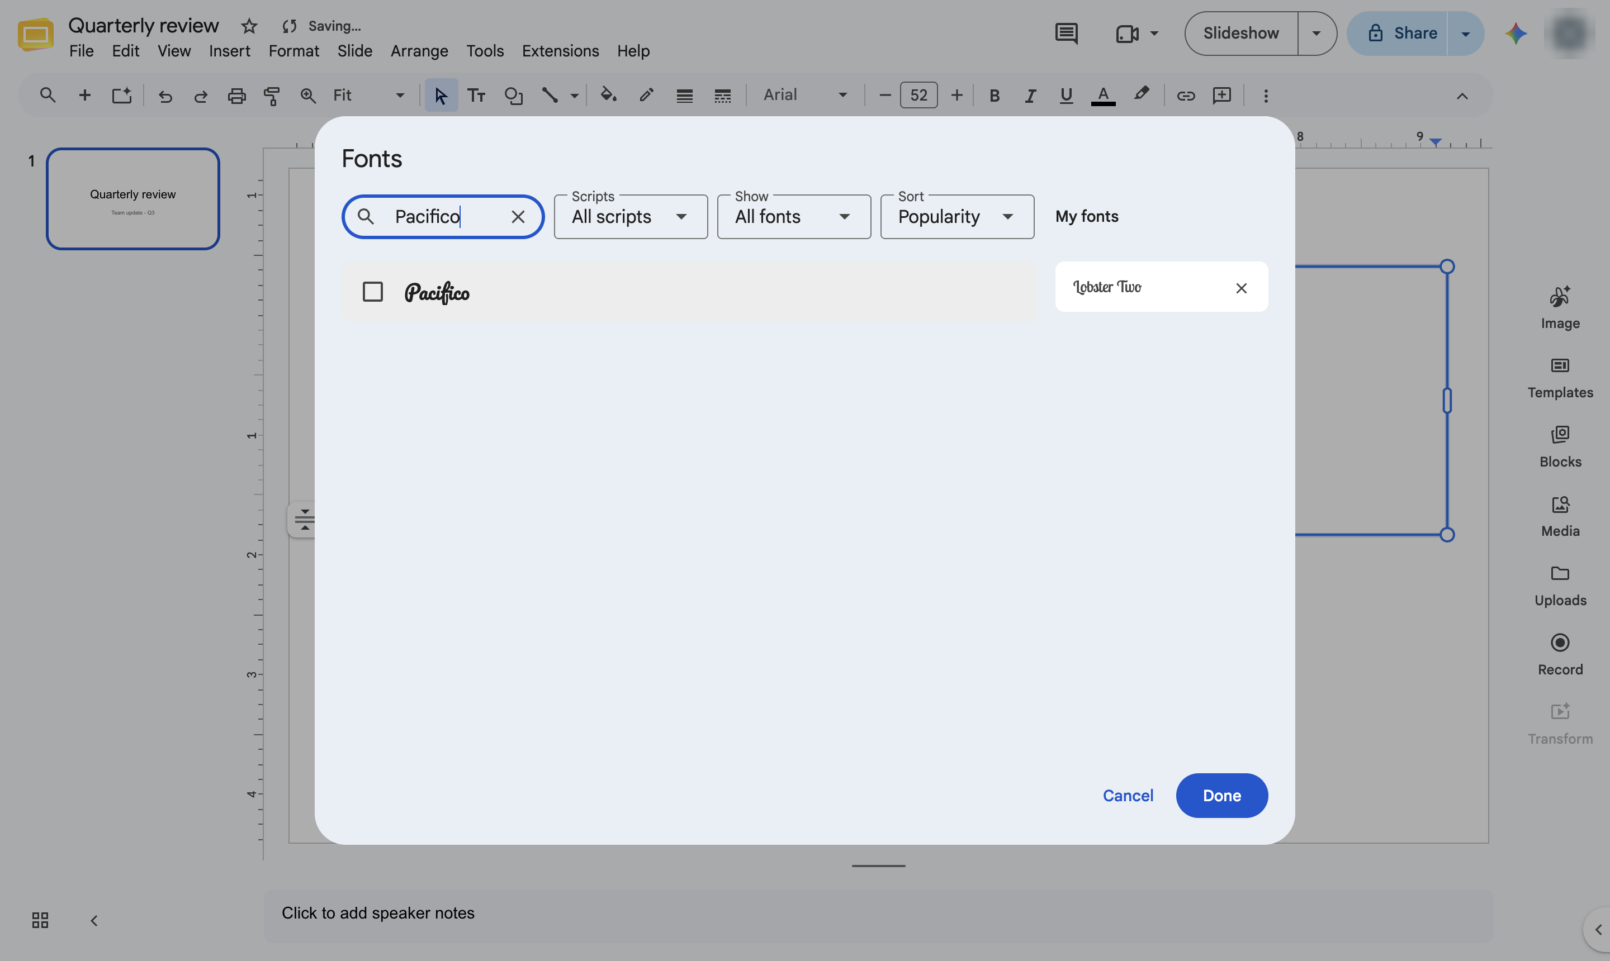Open the Arial font dropdown
Viewport: 1610px width, 961px height.
tap(804, 95)
